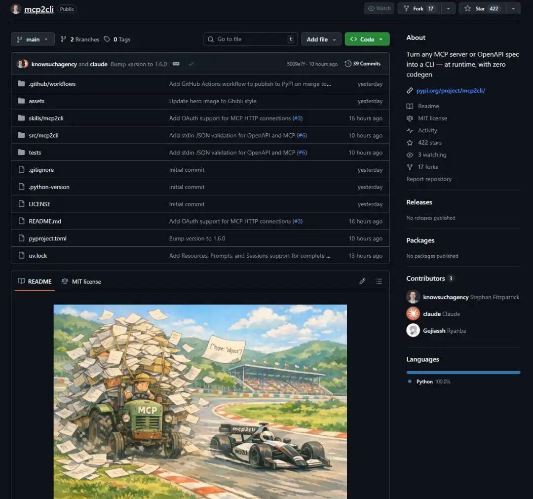Open the 39 Commits history
533x499 pixels.
click(x=362, y=64)
